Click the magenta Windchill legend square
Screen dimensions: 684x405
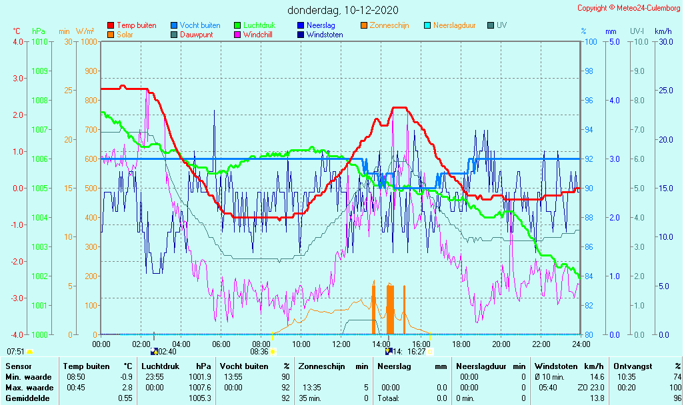tap(237, 35)
